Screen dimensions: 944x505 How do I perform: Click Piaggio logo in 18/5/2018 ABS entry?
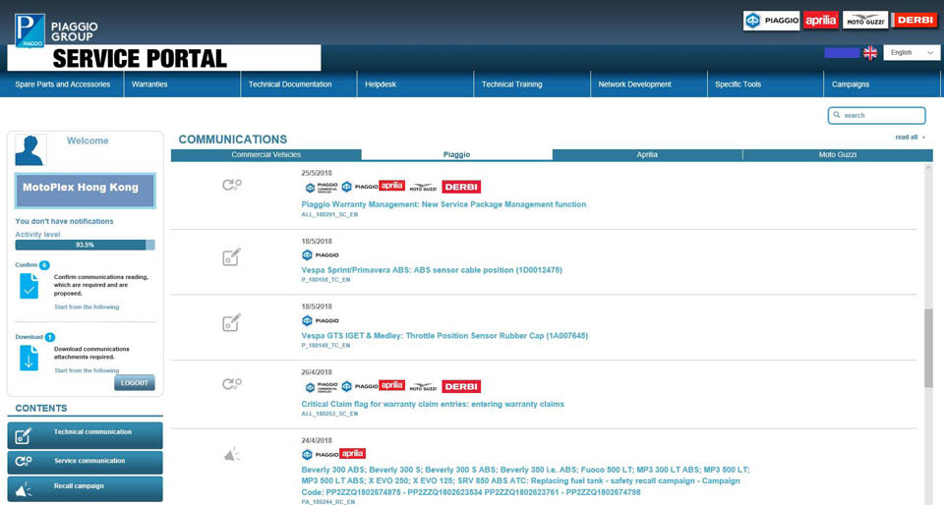(321, 254)
